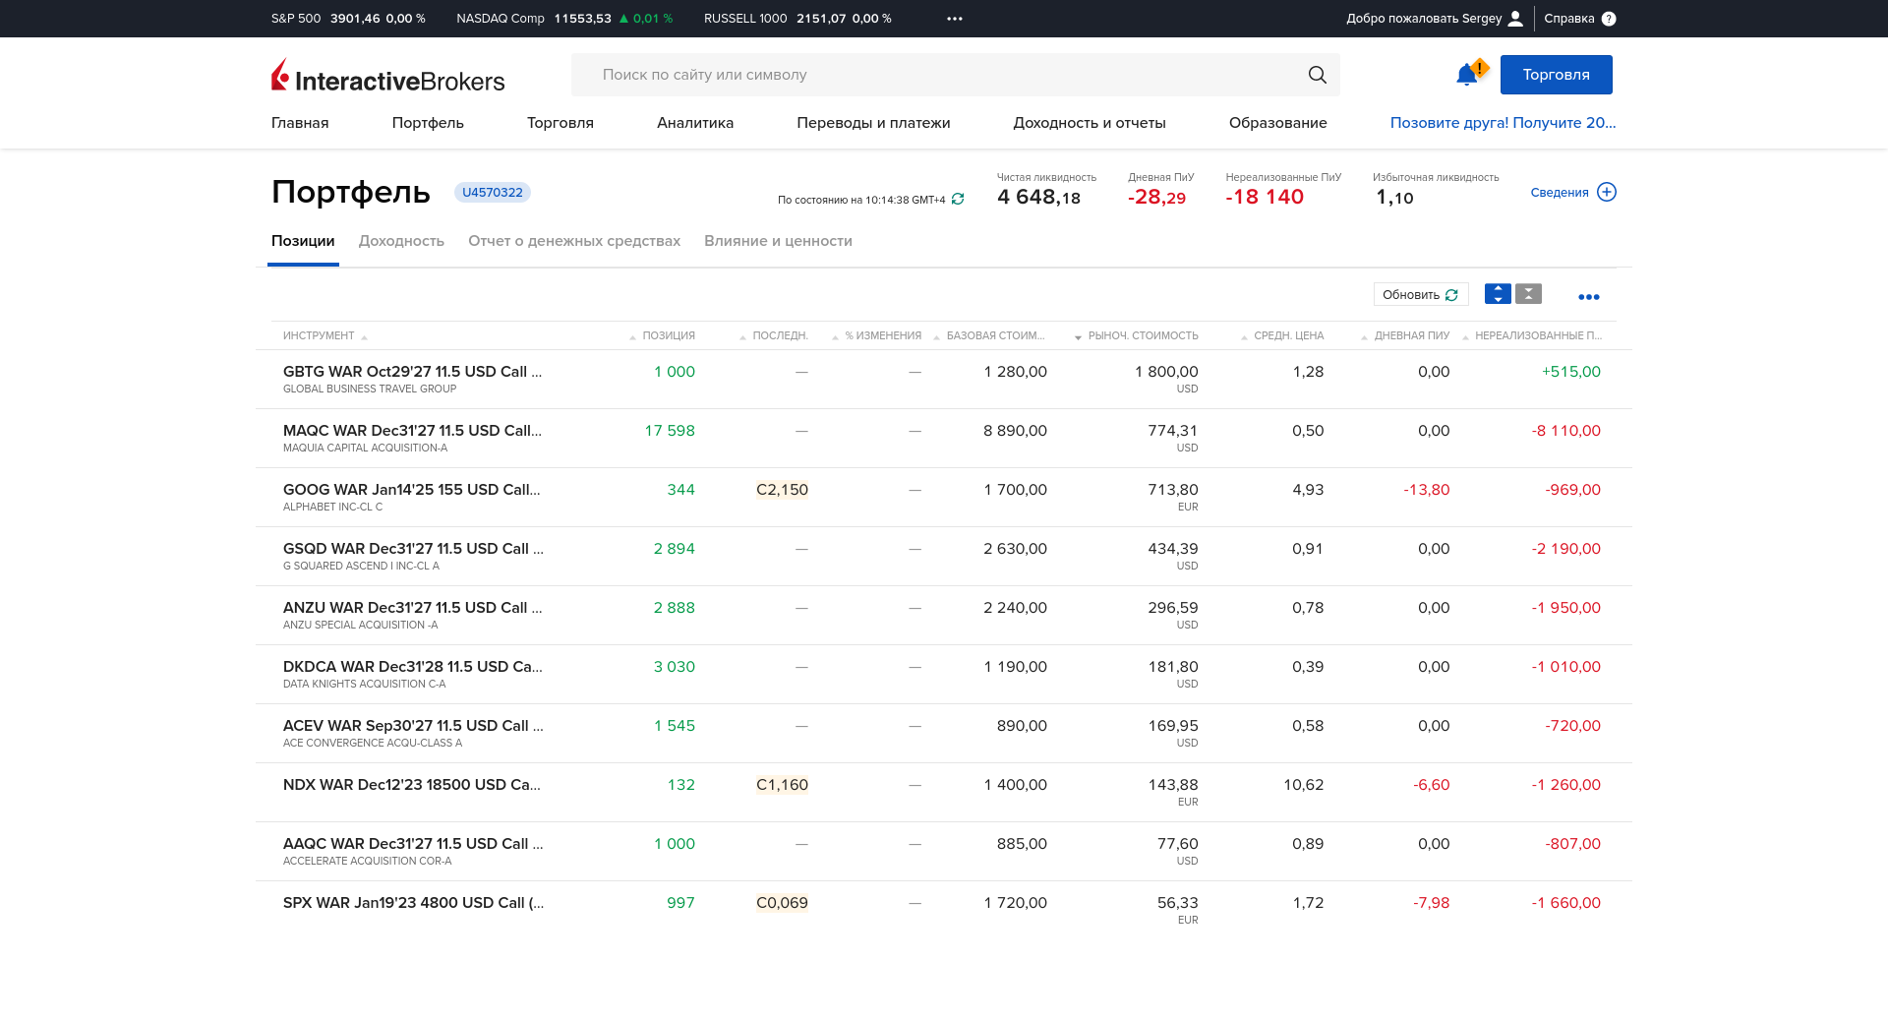Expand Сведения with the plus icon
Viewport: 1888px width, 1020px height.
(1607, 192)
